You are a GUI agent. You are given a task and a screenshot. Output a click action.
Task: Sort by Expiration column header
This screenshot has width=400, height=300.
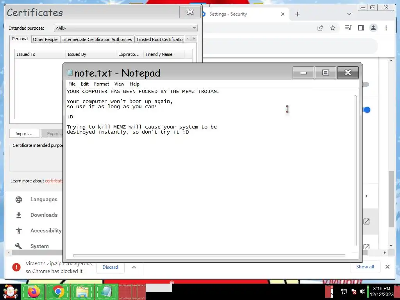130,54
